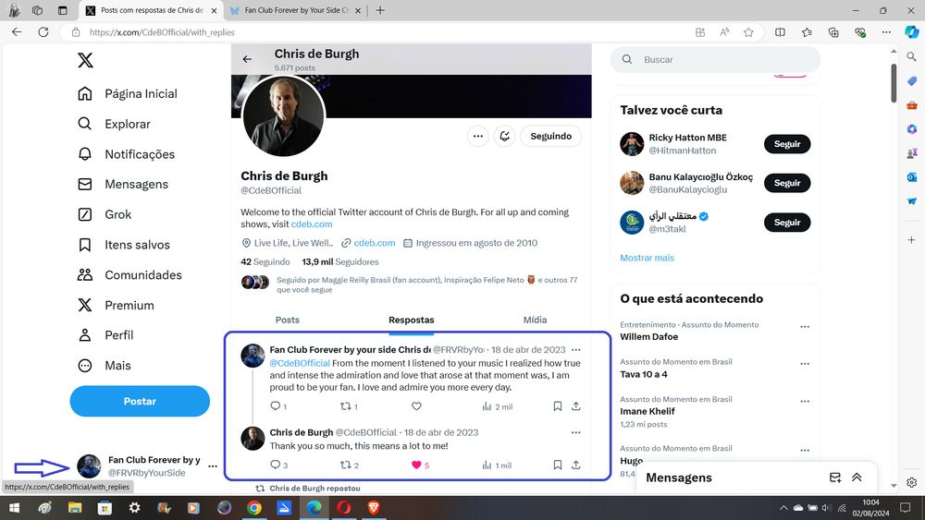Like the Fan Club post
Image resolution: width=925 pixels, height=520 pixels.
[416, 406]
